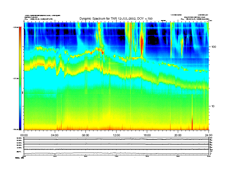Click the 04:00 time axis label

(55, 135)
